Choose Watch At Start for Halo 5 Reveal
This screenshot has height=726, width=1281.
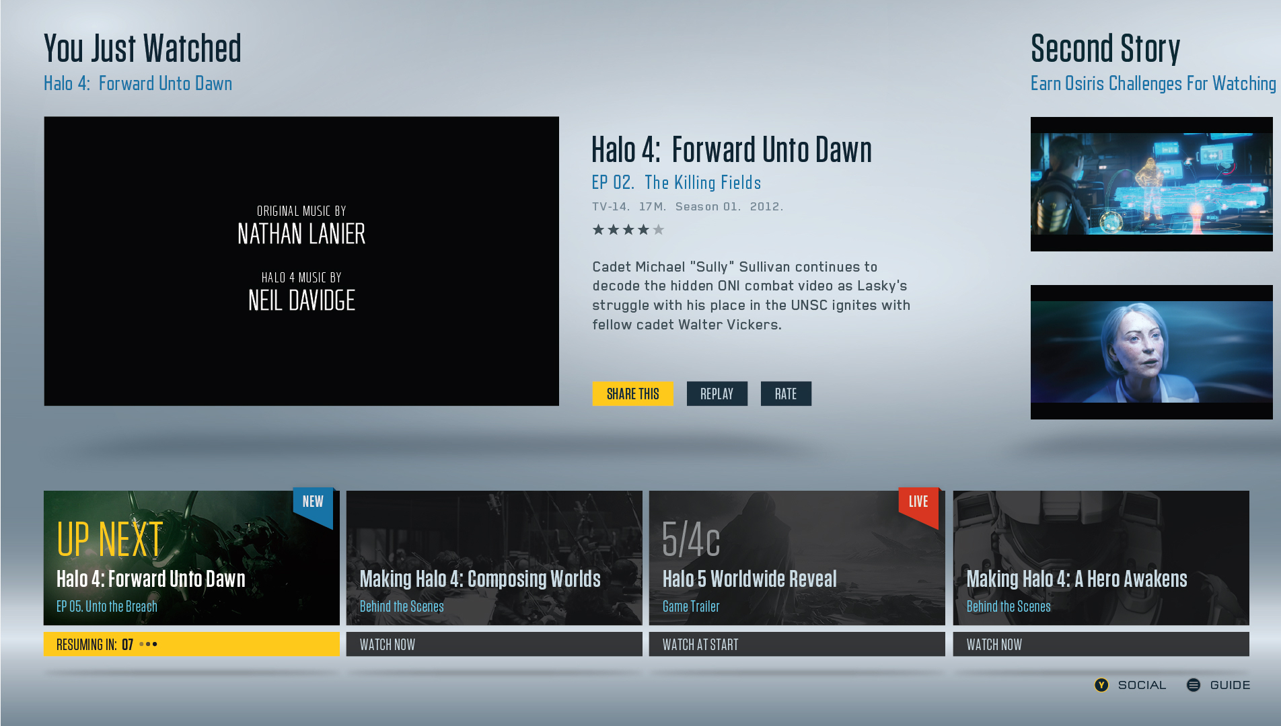coord(797,644)
